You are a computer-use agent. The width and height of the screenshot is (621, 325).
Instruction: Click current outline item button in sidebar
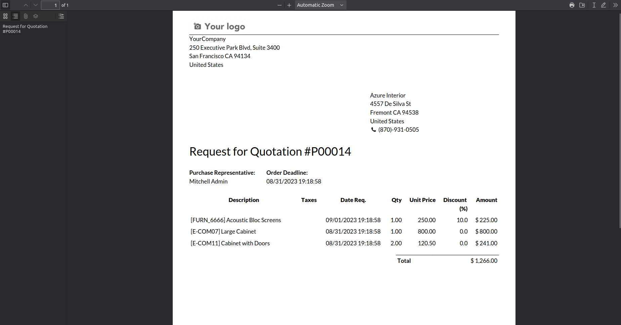click(61, 16)
